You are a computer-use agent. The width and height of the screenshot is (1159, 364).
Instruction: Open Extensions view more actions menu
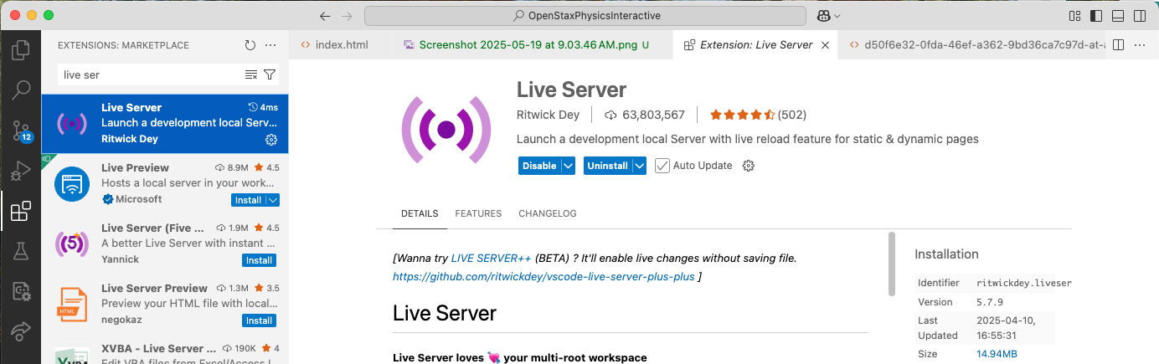(270, 45)
